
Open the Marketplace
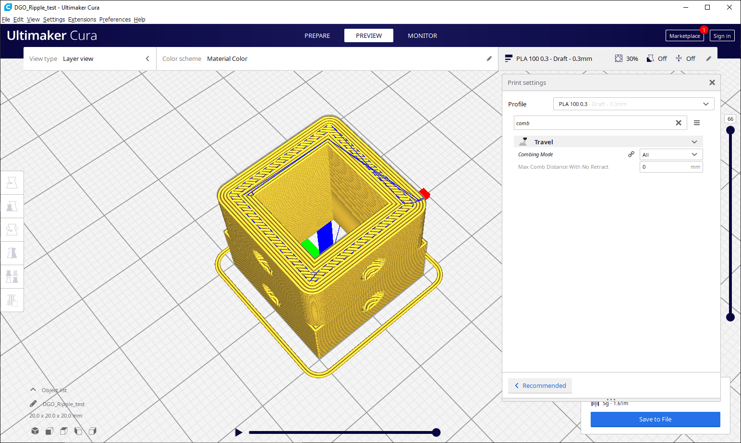pos(684,36)
